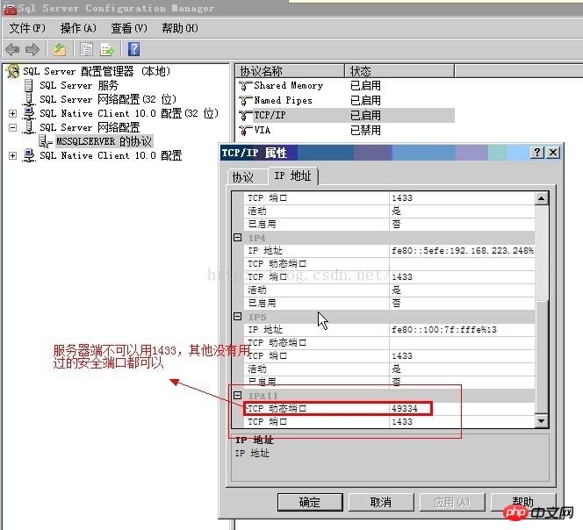Click the property list scrollbar thumb
Viewport: 583px width, 530px height.
542,357
